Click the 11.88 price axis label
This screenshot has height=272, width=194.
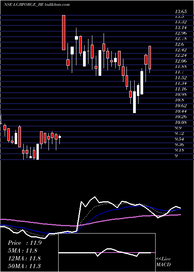[181, 66]
